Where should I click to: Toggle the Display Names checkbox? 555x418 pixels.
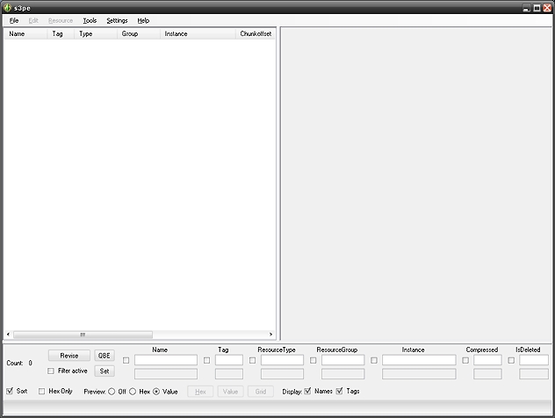coord(307,391)
